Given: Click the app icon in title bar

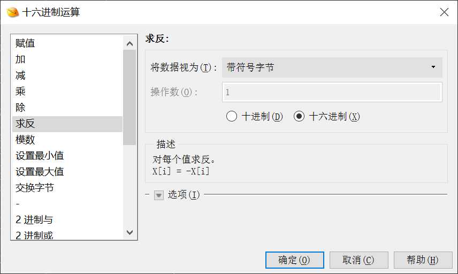Looking at the screenshot, I should pos(13,12).
